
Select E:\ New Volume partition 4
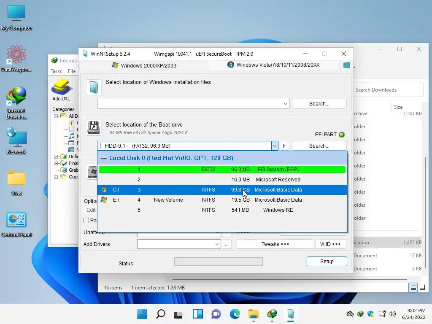coord(222,200)
